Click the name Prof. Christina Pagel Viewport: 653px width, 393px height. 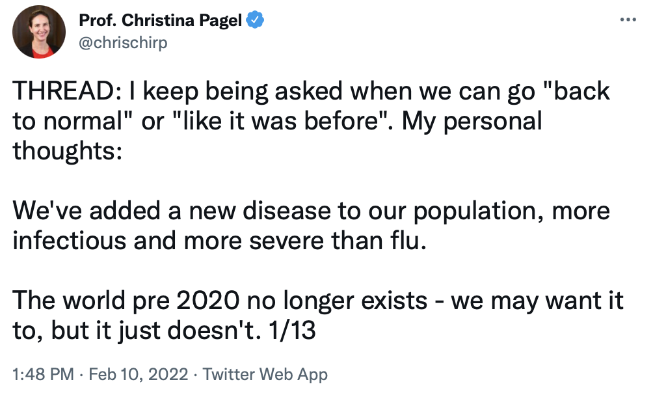point(160,21)
